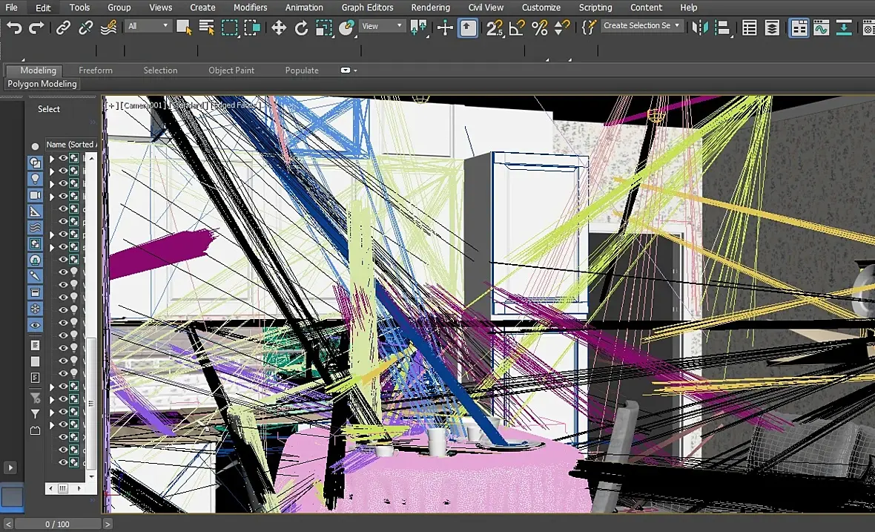The image size is (875, 532).
Task: Open the reference coordinate system 'View' dropdown
Action: click(x=382, y=26)
